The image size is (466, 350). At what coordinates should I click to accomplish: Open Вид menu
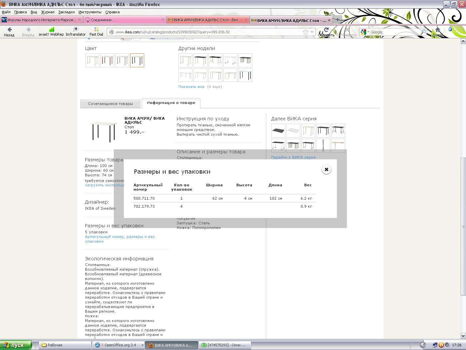[x=34, y=12]
